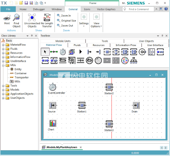This screenshot has width=170, height=156.
Task: Pick the grid Store object in Toolbox
Action: 151,52
